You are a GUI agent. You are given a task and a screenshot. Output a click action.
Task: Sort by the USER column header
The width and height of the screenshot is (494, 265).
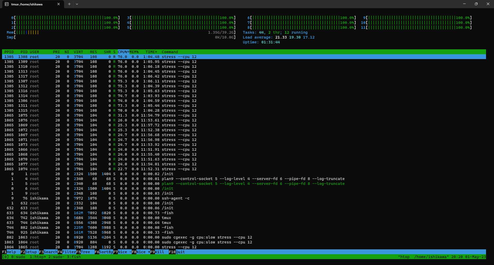[34, 52]
